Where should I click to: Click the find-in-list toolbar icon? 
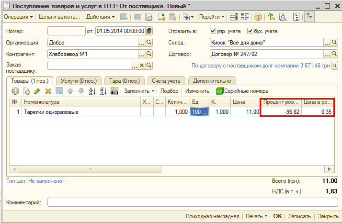(x=124, y=17)
